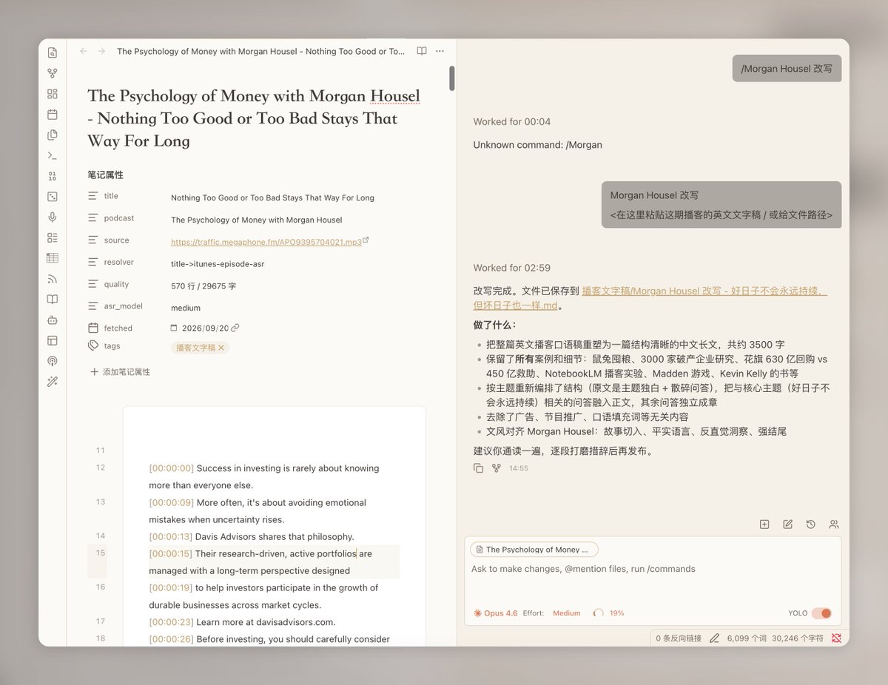Image resolution: width=888 pixels, height=685 pixels.
Task: Change the Effort level from Medium
Action: click(567, 613)
